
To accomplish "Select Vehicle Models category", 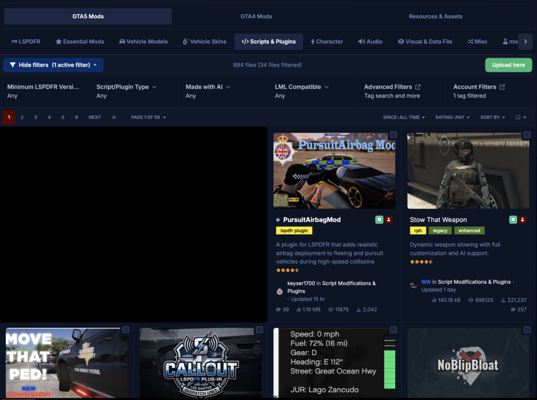I will point(143,41).
